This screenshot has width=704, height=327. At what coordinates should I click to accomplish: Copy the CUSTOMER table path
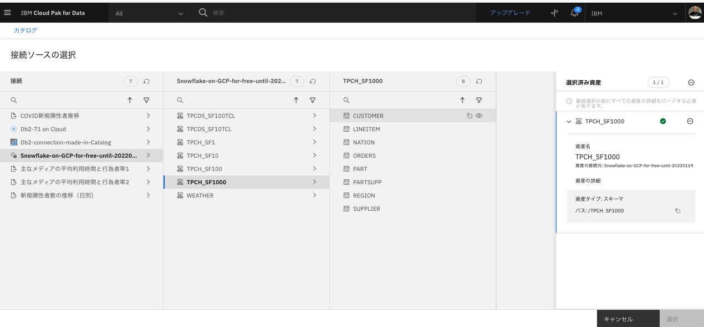click(470, 116)
